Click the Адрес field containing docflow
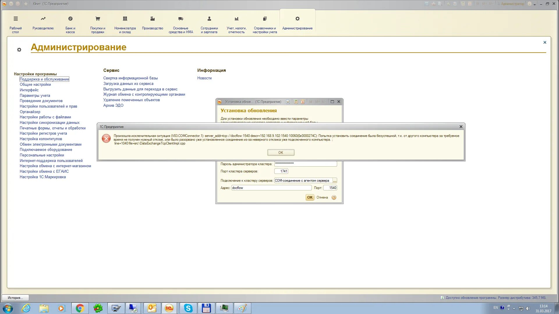Screen dimensions: 559x314 coord(271,188)
